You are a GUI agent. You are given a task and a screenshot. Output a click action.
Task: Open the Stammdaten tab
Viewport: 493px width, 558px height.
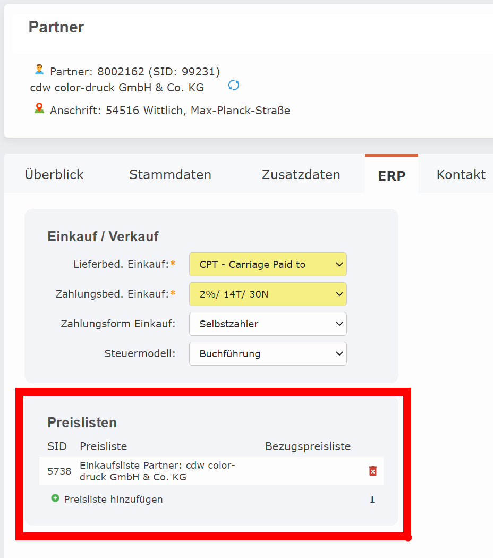click(x=170, y=174)
